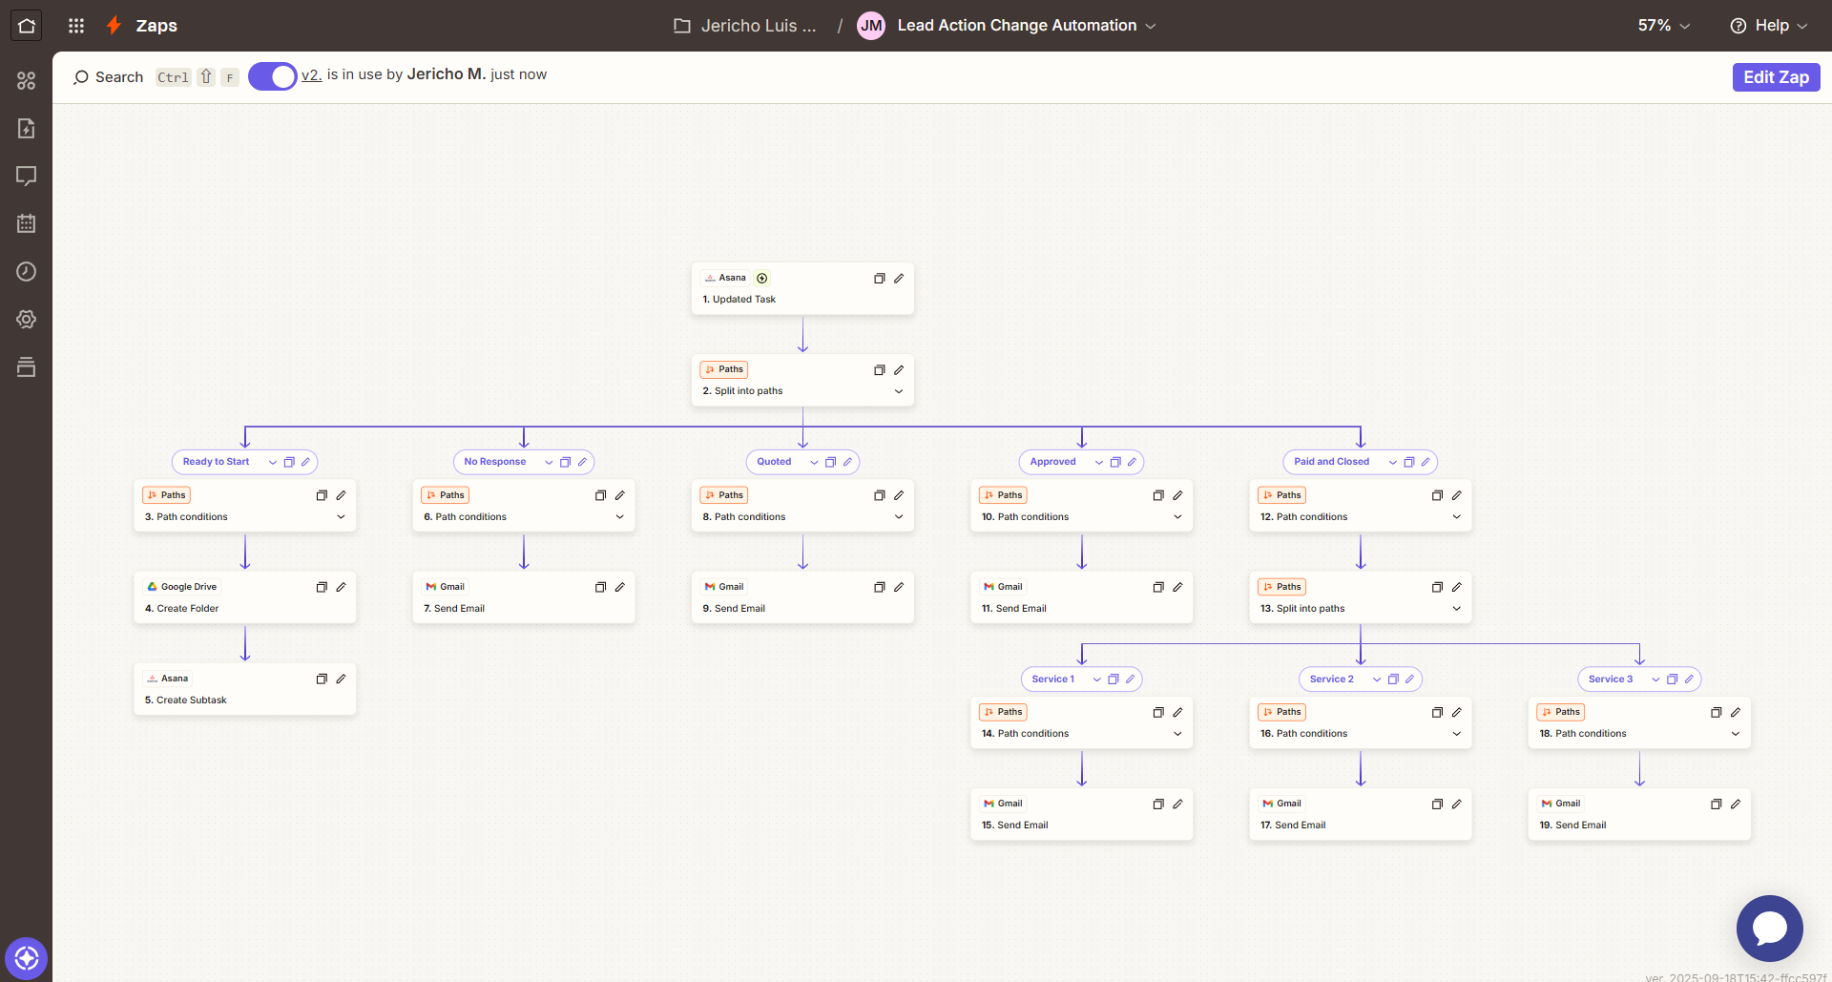The width and height of the screenshot is (1832, 982).
Task: Open the Help dropdown menu
Action: pyautogui.click(x=1770, y=26)
